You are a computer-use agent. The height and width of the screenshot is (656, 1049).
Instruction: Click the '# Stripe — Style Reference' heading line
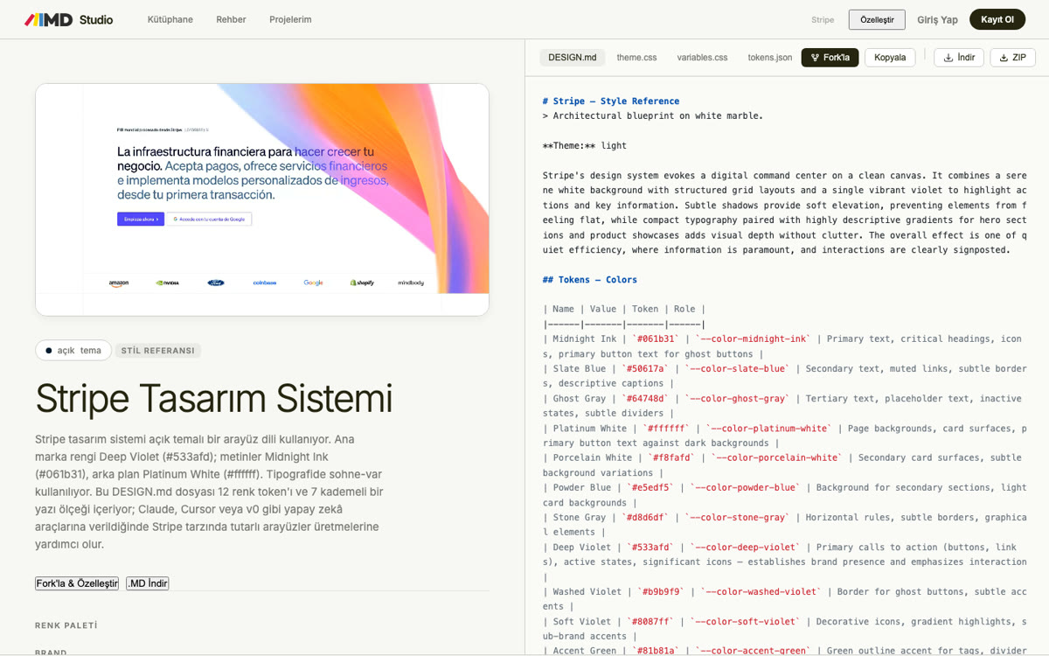(611, 101)
